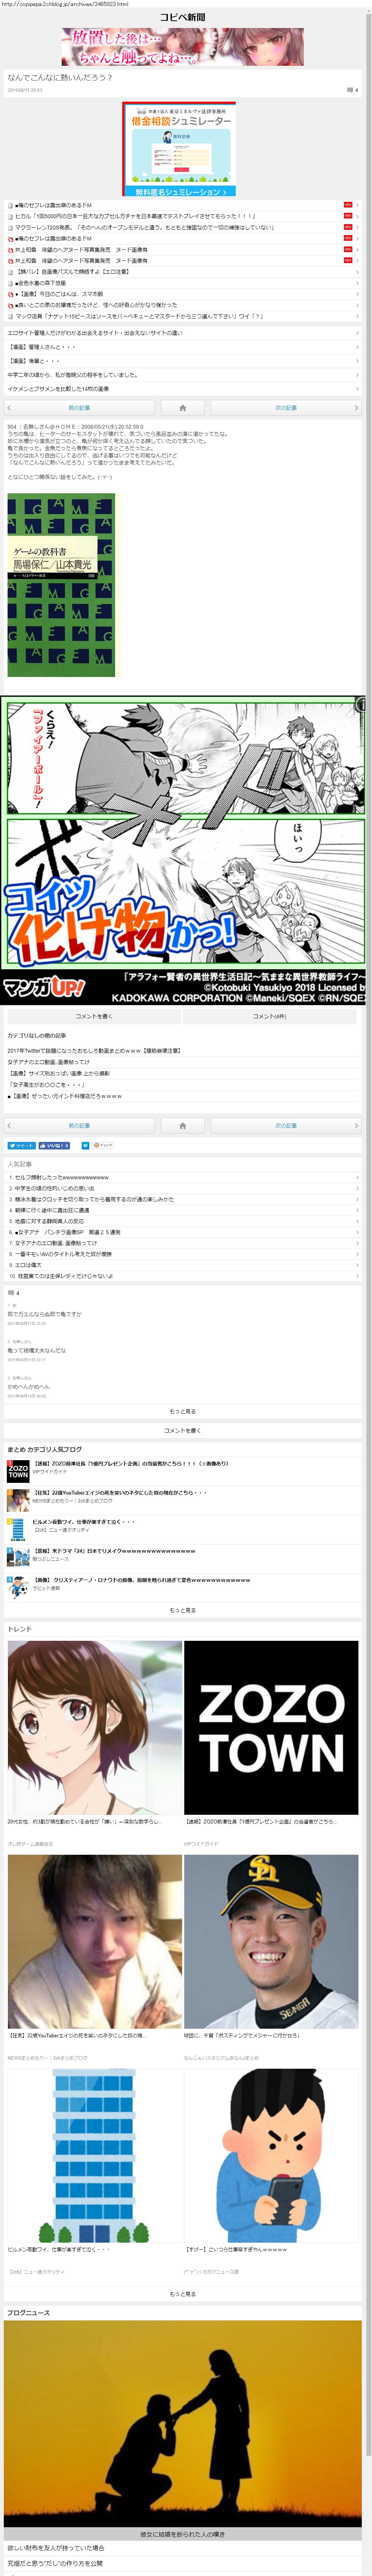This screenshot has width=372, height=2576.
Task: Click chevron at end of マック店員 row
Action: 357,316
